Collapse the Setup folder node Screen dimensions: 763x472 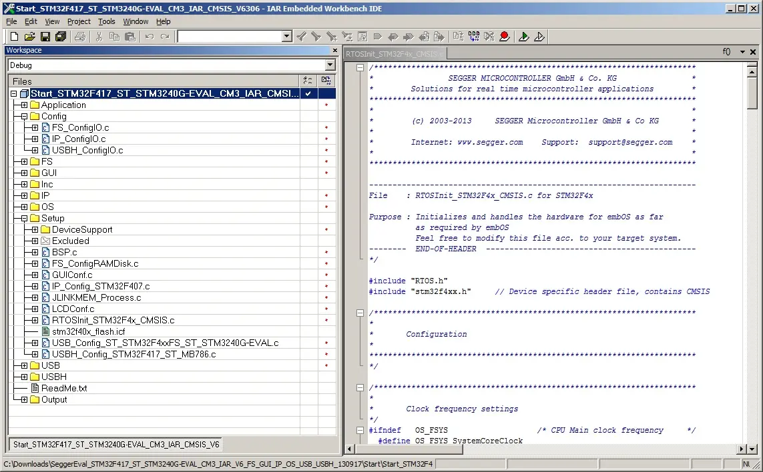[25, 219]
